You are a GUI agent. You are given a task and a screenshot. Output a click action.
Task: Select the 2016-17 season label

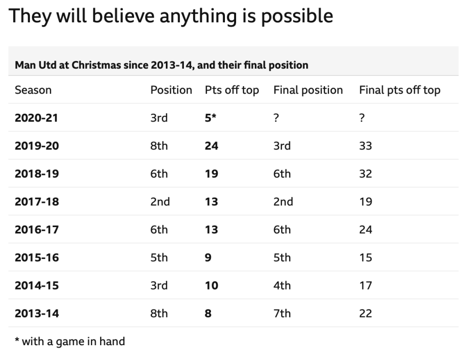[x=37, y=230]
